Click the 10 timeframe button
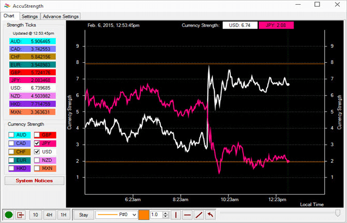 [x=35, y=215]
